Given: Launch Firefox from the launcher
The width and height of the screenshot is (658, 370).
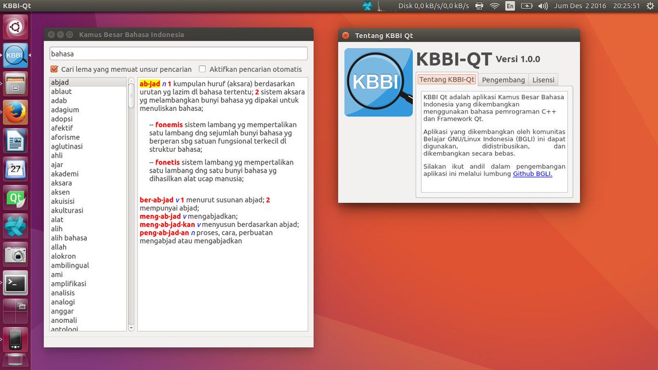Looking at the screenshot, I should pos(15,112).
